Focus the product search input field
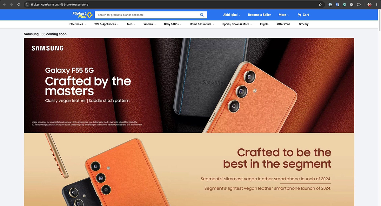 (147, 15)
